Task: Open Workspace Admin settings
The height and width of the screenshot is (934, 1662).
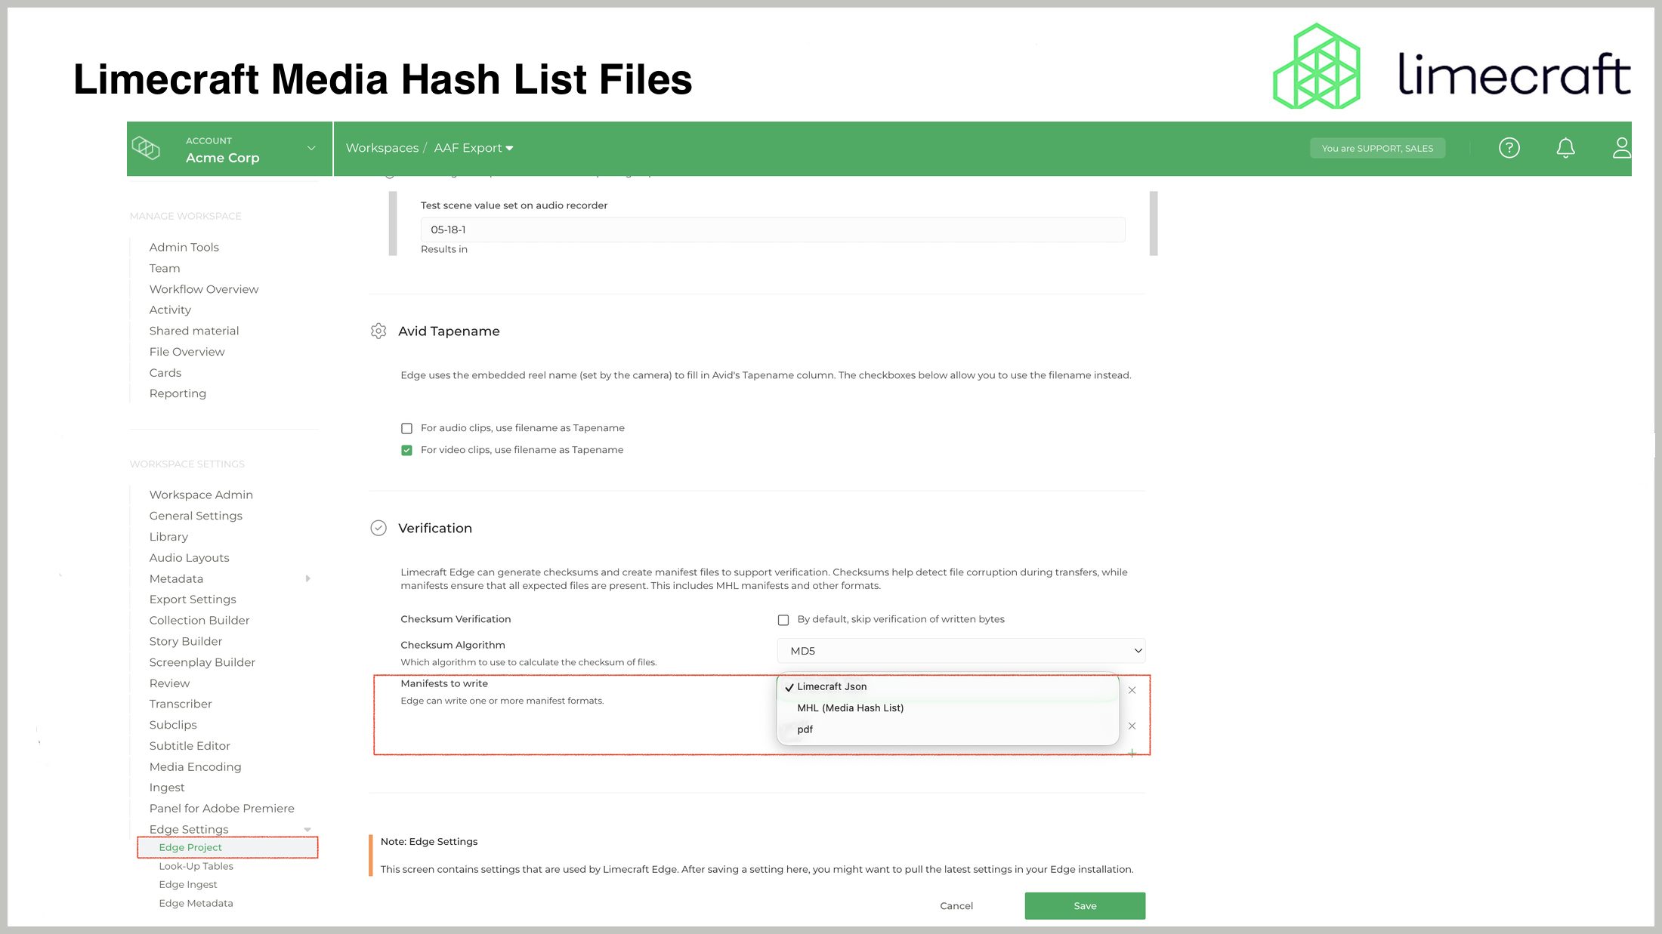Action: pyautogui.click(x=201, y=495)
